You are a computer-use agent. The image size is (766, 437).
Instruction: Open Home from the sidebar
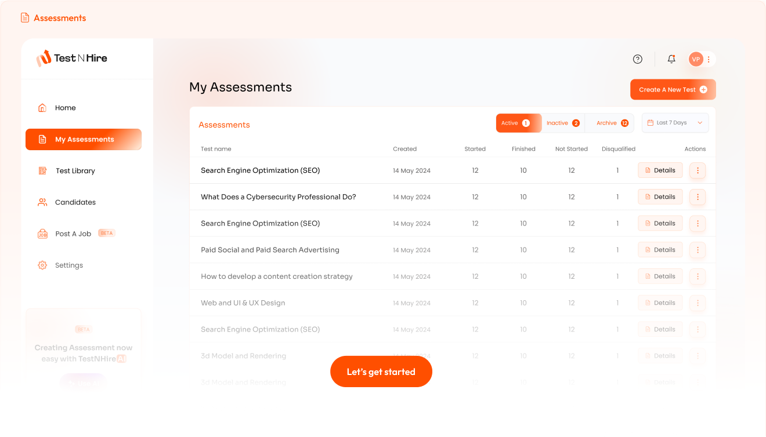pyautogui.click(x=65, y=108)
